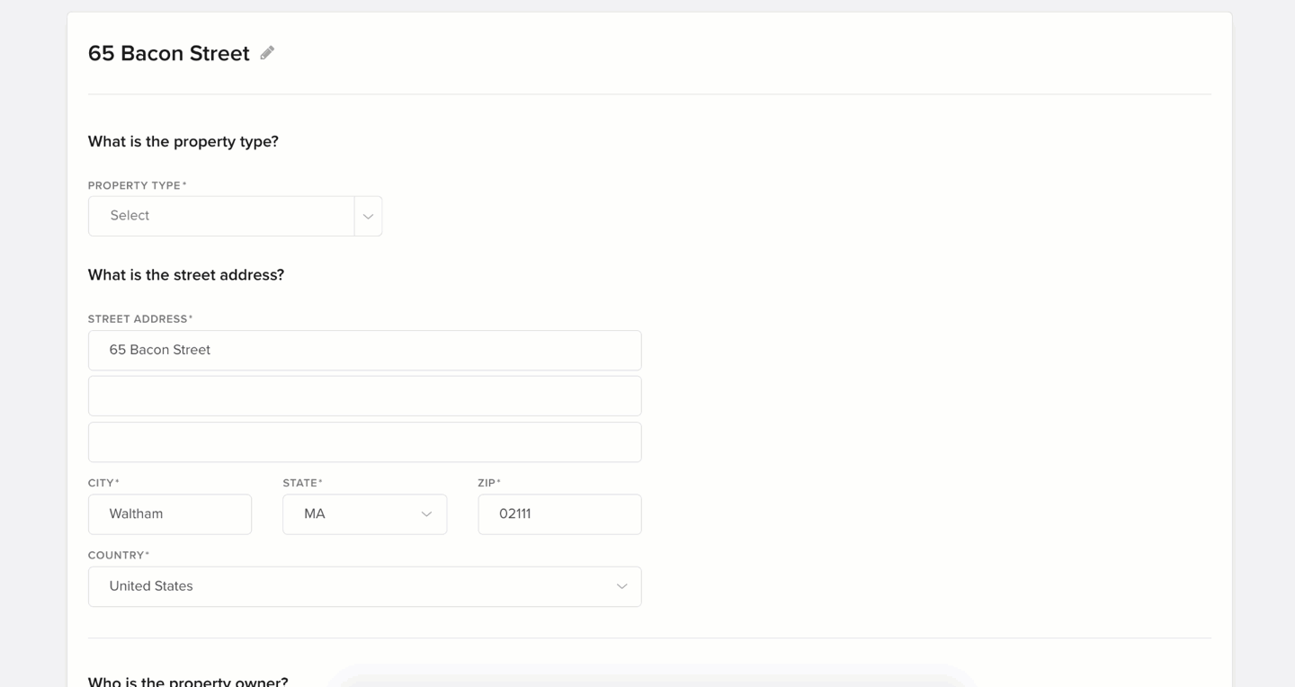
Task: Click the street address field containing 65 Bacon Street
Action: [x=364, y=350]
